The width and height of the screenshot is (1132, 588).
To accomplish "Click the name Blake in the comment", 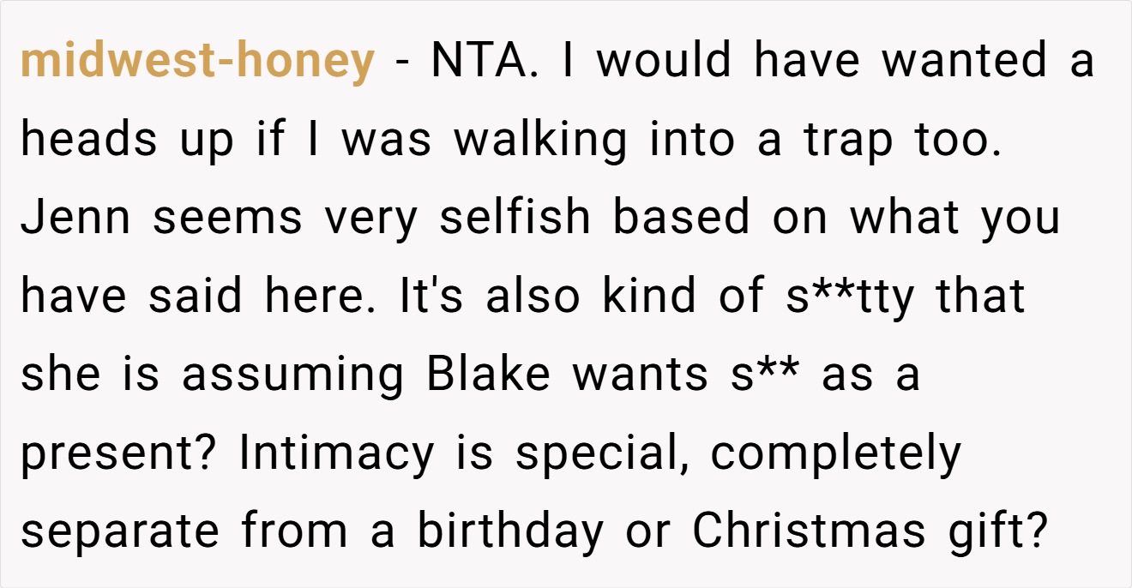I will pyautogui.click(x=489, y=374).
